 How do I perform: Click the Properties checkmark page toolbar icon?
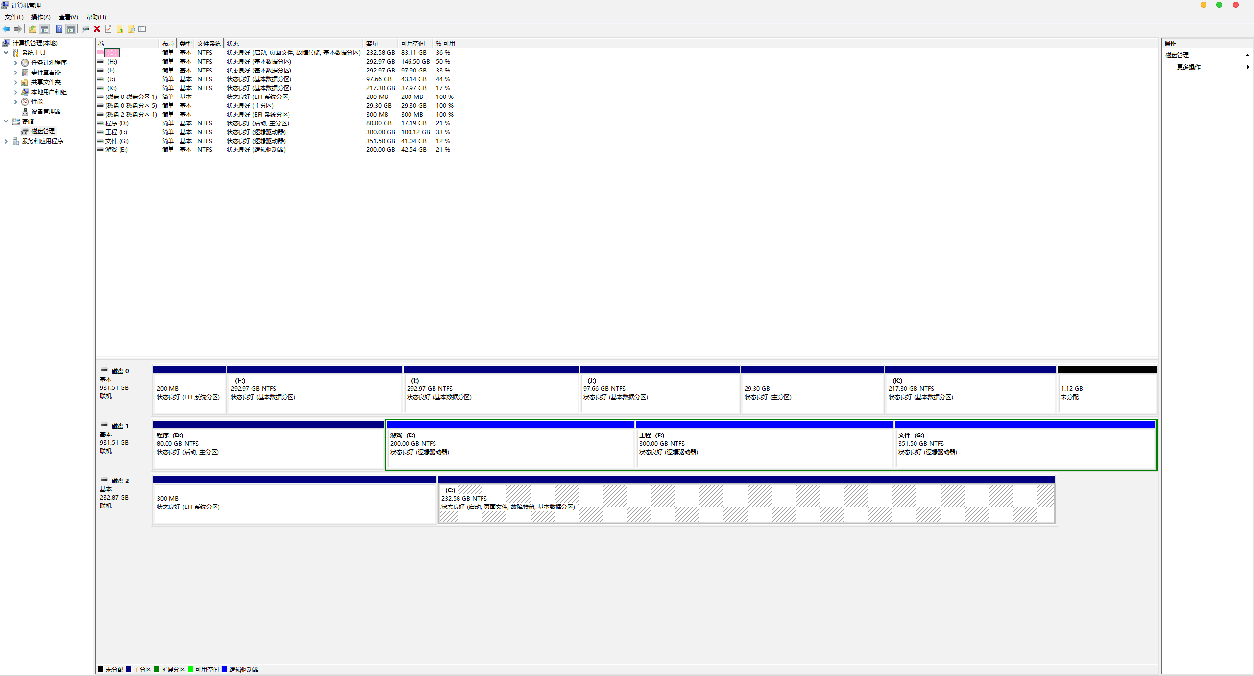108,29
